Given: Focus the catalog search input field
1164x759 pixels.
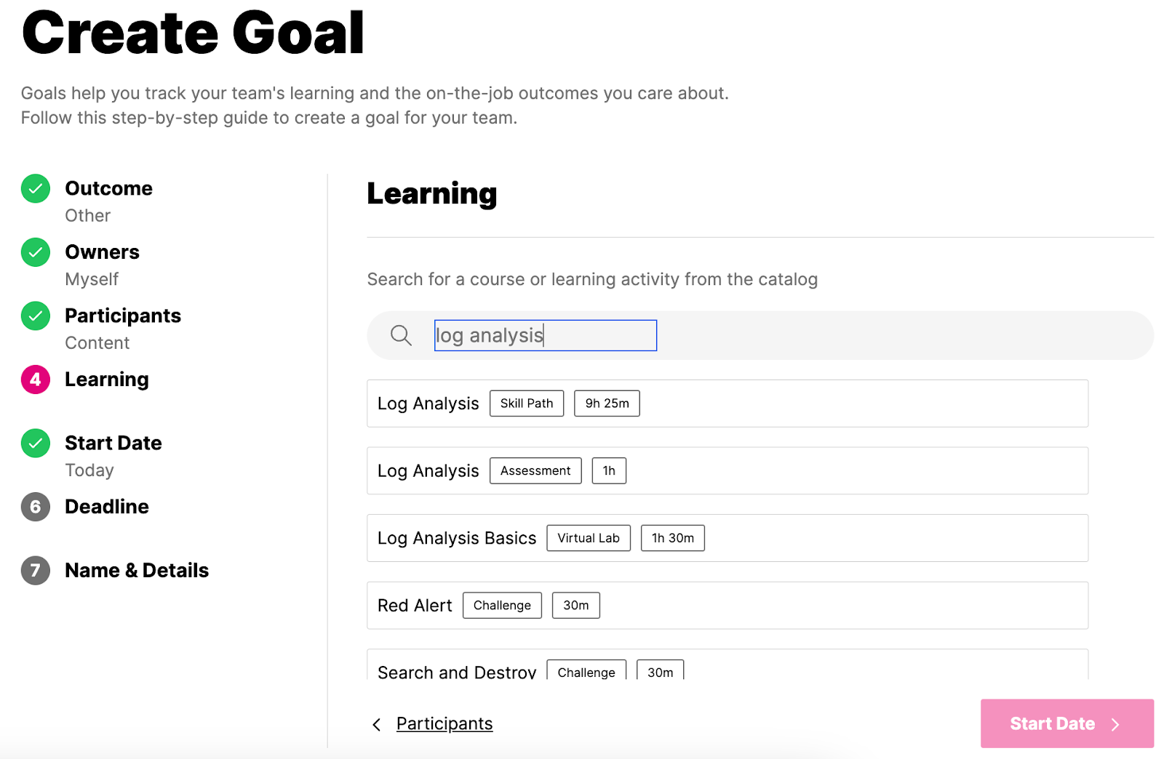Looking at the screenshot, I should 546,335.
